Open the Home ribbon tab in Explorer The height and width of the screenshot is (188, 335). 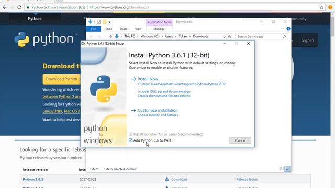point(108,29)
